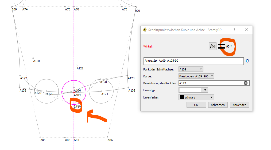The image size is (271, 150).
Task: Select point A84 at the bottom of the axis
Action: tap(74, 137)
